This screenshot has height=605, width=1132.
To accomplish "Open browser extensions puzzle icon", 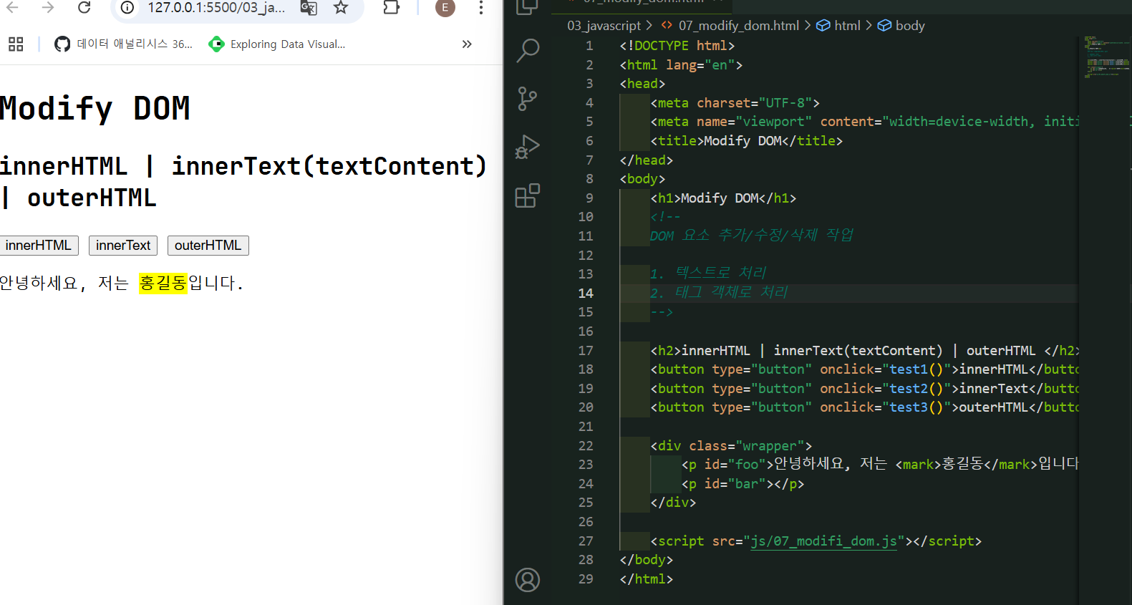I will click(x=391, y=8).
